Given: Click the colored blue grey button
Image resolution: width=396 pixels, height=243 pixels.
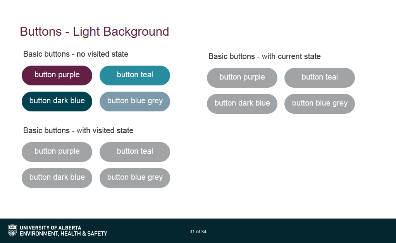Looking at the screenshot, I should pyautogui.click(x=134, y=101).
